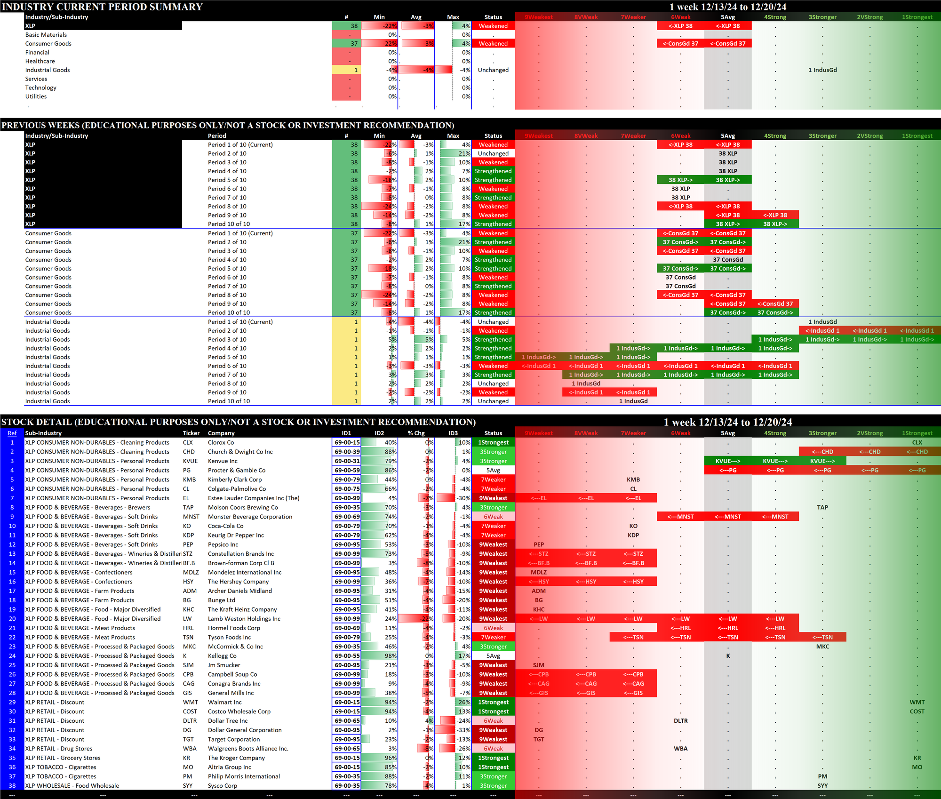Click the Ref header link
This screenshot has width=941, height=799.
click(12, 433)
